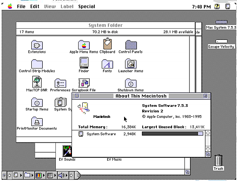This screenshot has width=237, height=181.
Task: Select the Shutdown Items folder
Action: tap(131, 83)
